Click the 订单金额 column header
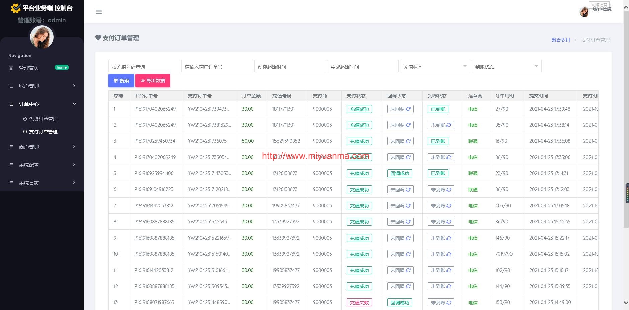Image resolution: width=629 pixels, height=310 pixels. click(251, 96)
